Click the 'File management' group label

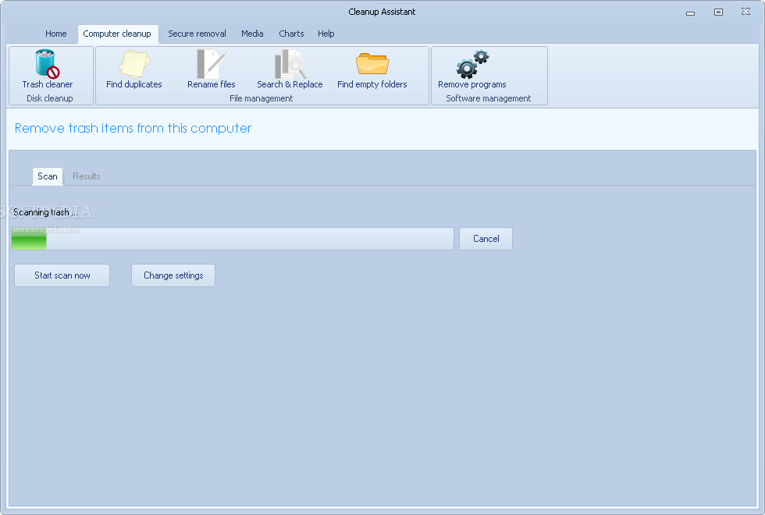pyautogui.click(x=261, y=98)
